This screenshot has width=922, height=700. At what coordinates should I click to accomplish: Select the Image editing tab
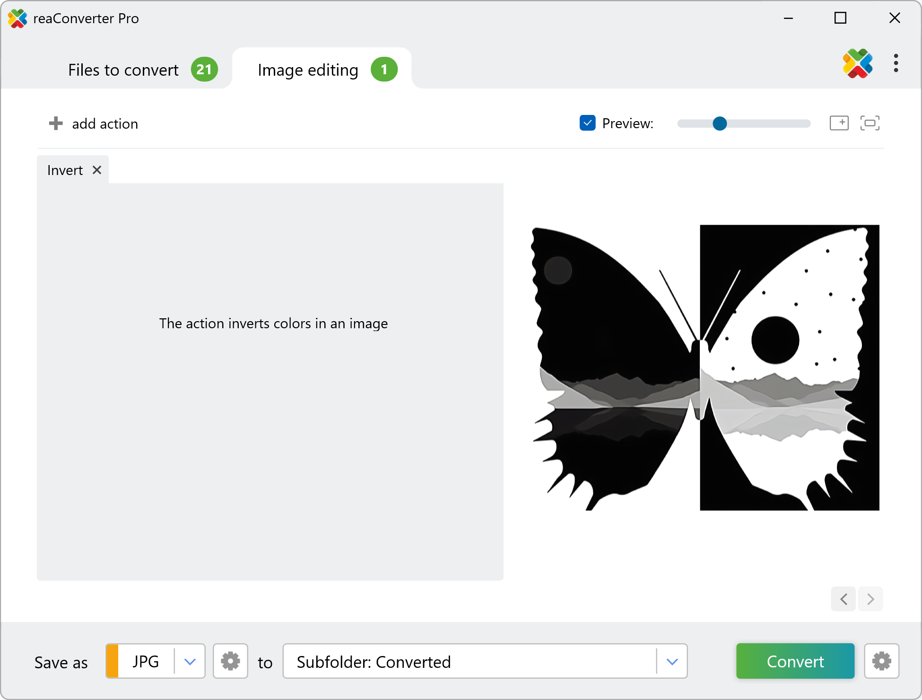pos(308,70)
